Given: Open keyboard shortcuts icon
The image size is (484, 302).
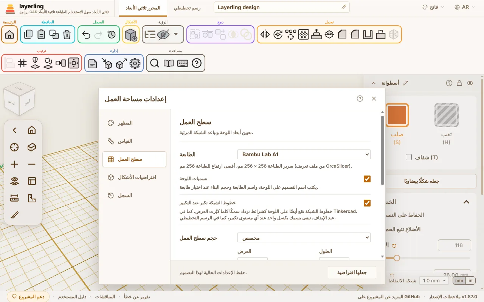Looking at the screenshot, I should pos(183,63).
